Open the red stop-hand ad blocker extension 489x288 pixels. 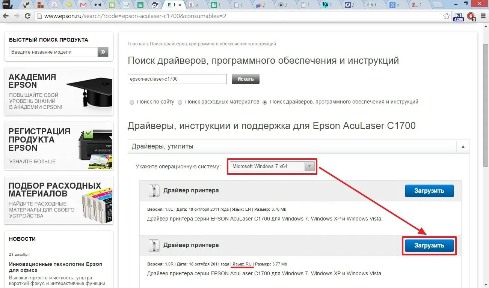[471, 16]
